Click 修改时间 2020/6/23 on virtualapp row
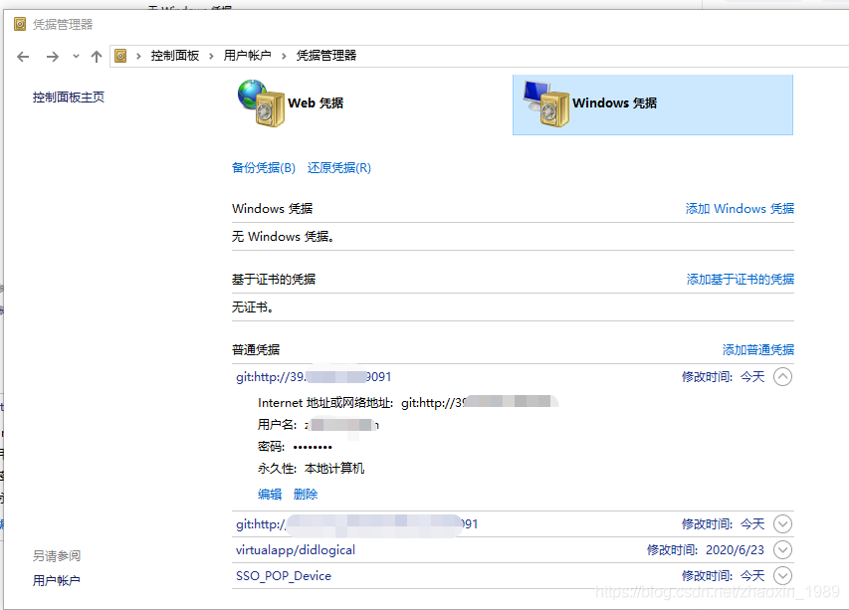849x610 pixels. pos(706,550)
